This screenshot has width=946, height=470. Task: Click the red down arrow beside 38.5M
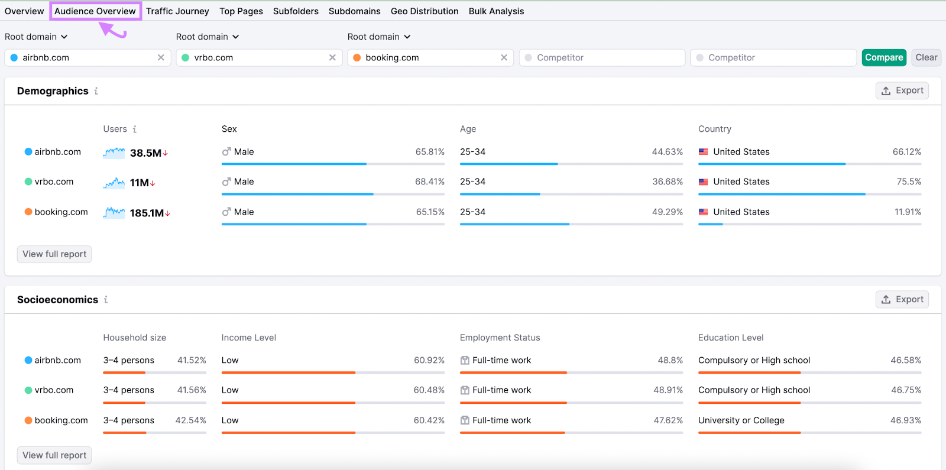tap(166, 153)
